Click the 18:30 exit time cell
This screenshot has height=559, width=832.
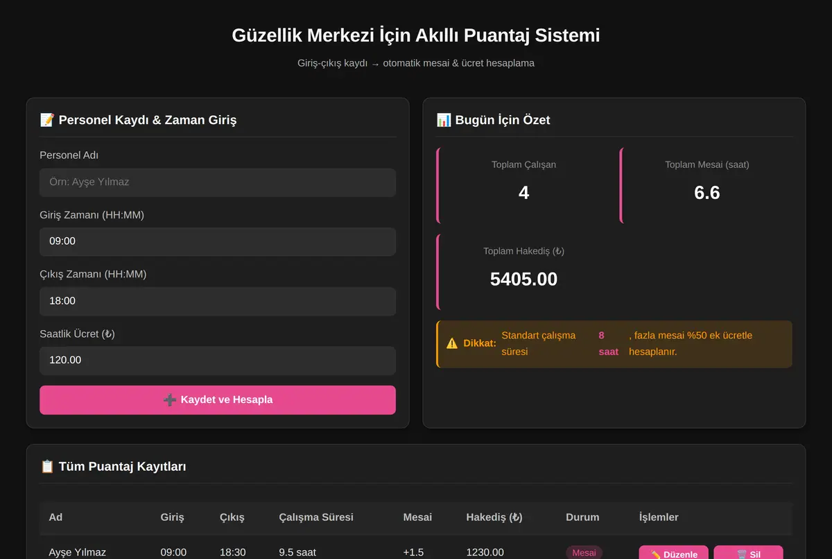click(x=233, y=553)
